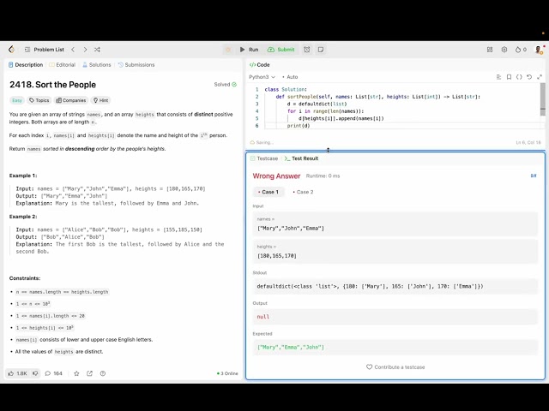Pick a random problem with the shuffle icon

(x=97, y=50)
